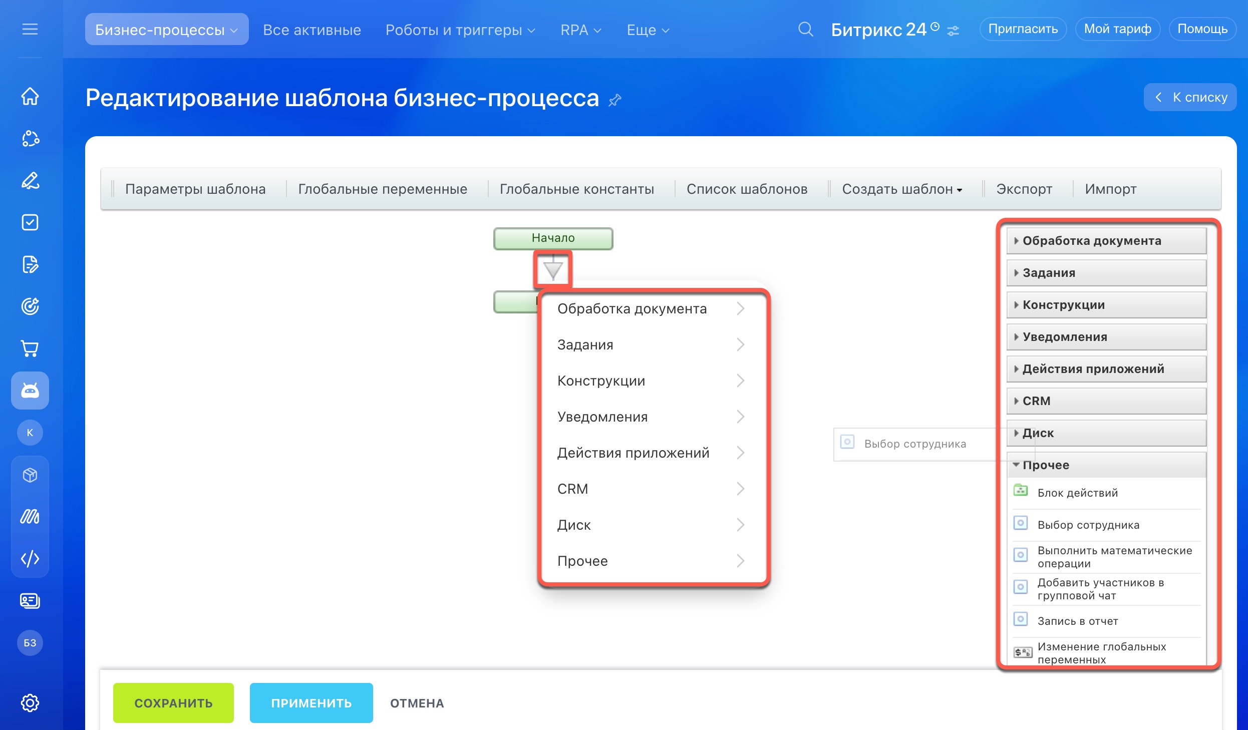
Task: Open the code brackets developer sidebar icon
Action: pos(30,559)
